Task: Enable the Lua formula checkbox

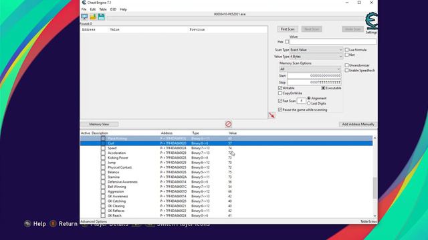Action: [346, 50]
